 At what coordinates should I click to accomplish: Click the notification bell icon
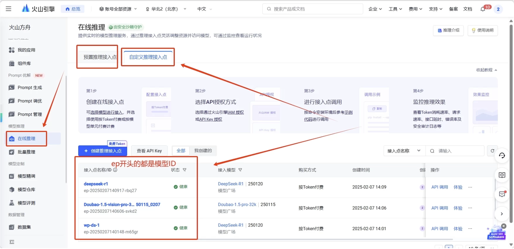tap(483, 9)
